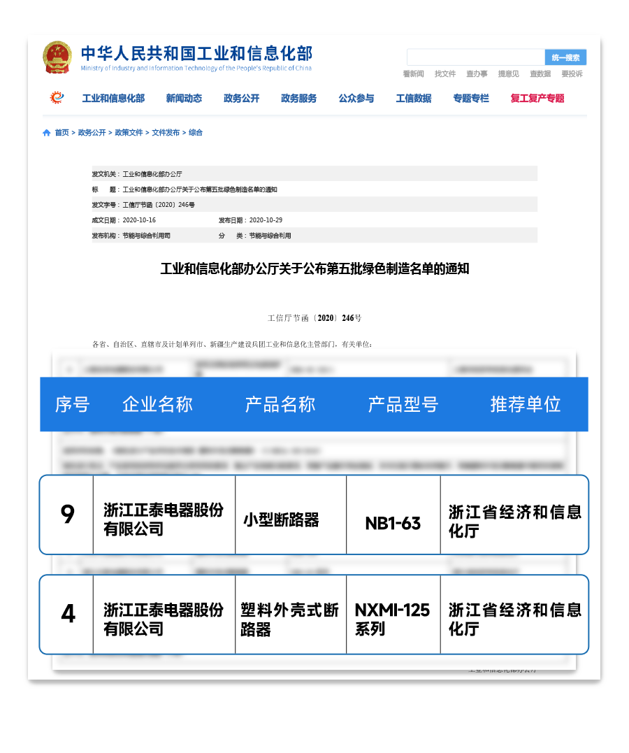Click the 产品型号 column header

tap(403, 404)
